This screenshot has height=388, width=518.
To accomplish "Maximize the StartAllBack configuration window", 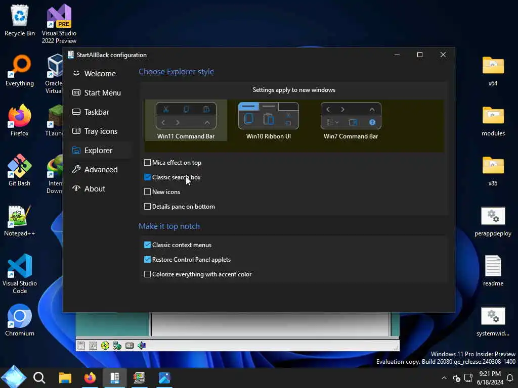I will pyautogui.click(x=420, y=55).
